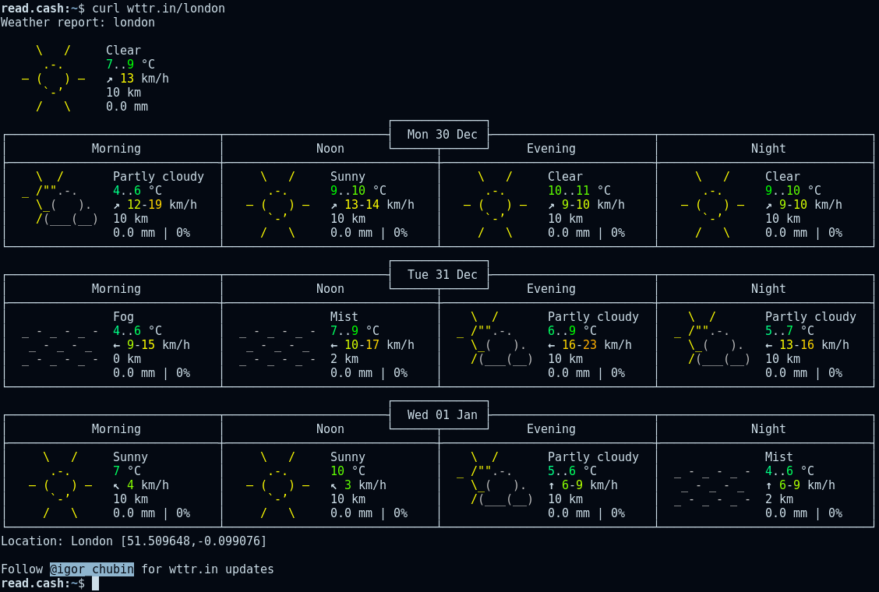
Task: Click the 'for wttr.in updates' text
Action: click(x=207, y=569)
